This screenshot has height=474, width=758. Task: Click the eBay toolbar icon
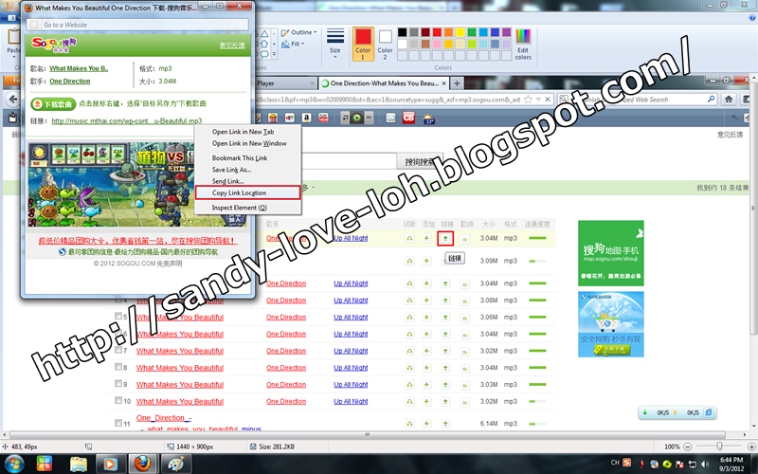(290, 117)
